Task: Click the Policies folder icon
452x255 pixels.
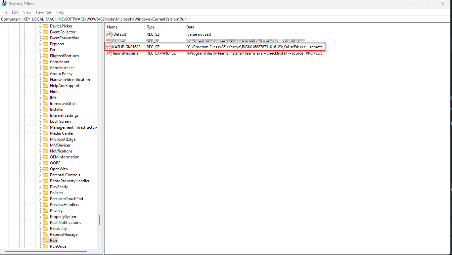Action: 46,193
